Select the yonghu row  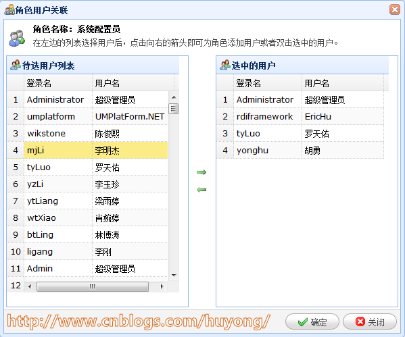coord(300,150)
